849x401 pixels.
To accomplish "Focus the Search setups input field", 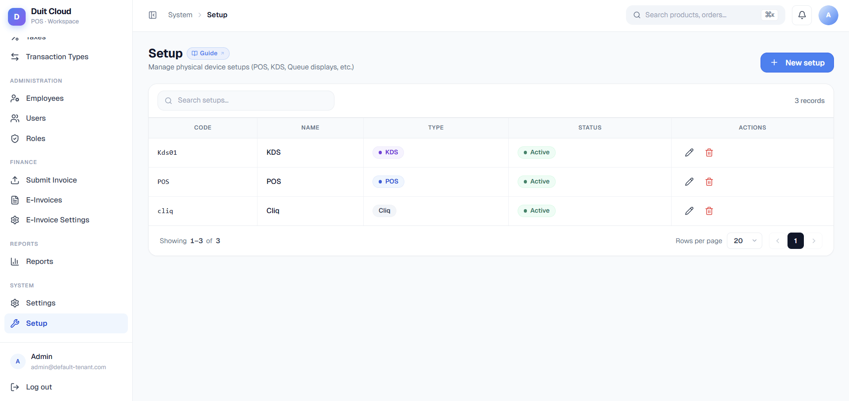I will tap(246, 101).
